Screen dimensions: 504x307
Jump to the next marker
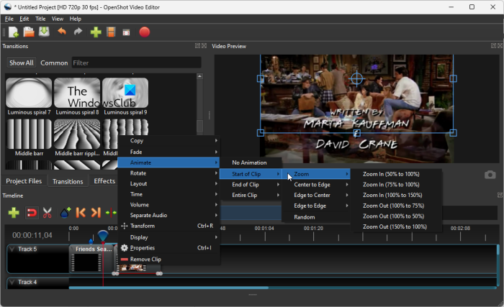point(96,213)
